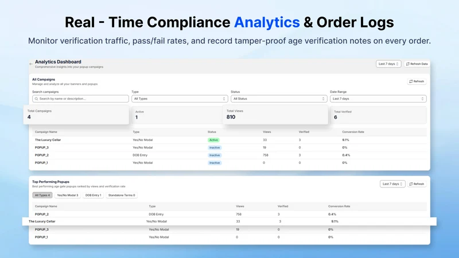Open the Date Range Last 7 days dropdown

tap(378, 99)
